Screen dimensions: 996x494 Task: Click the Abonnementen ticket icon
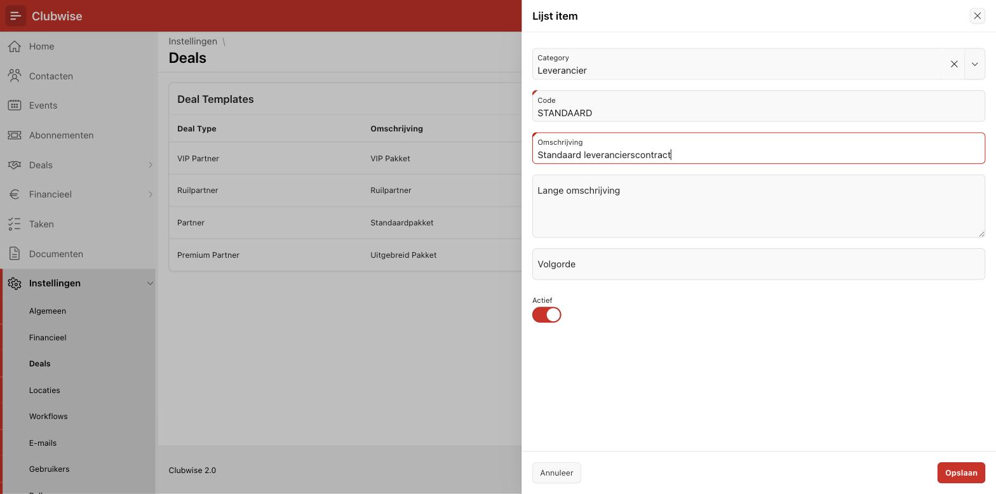pos(15,135)
